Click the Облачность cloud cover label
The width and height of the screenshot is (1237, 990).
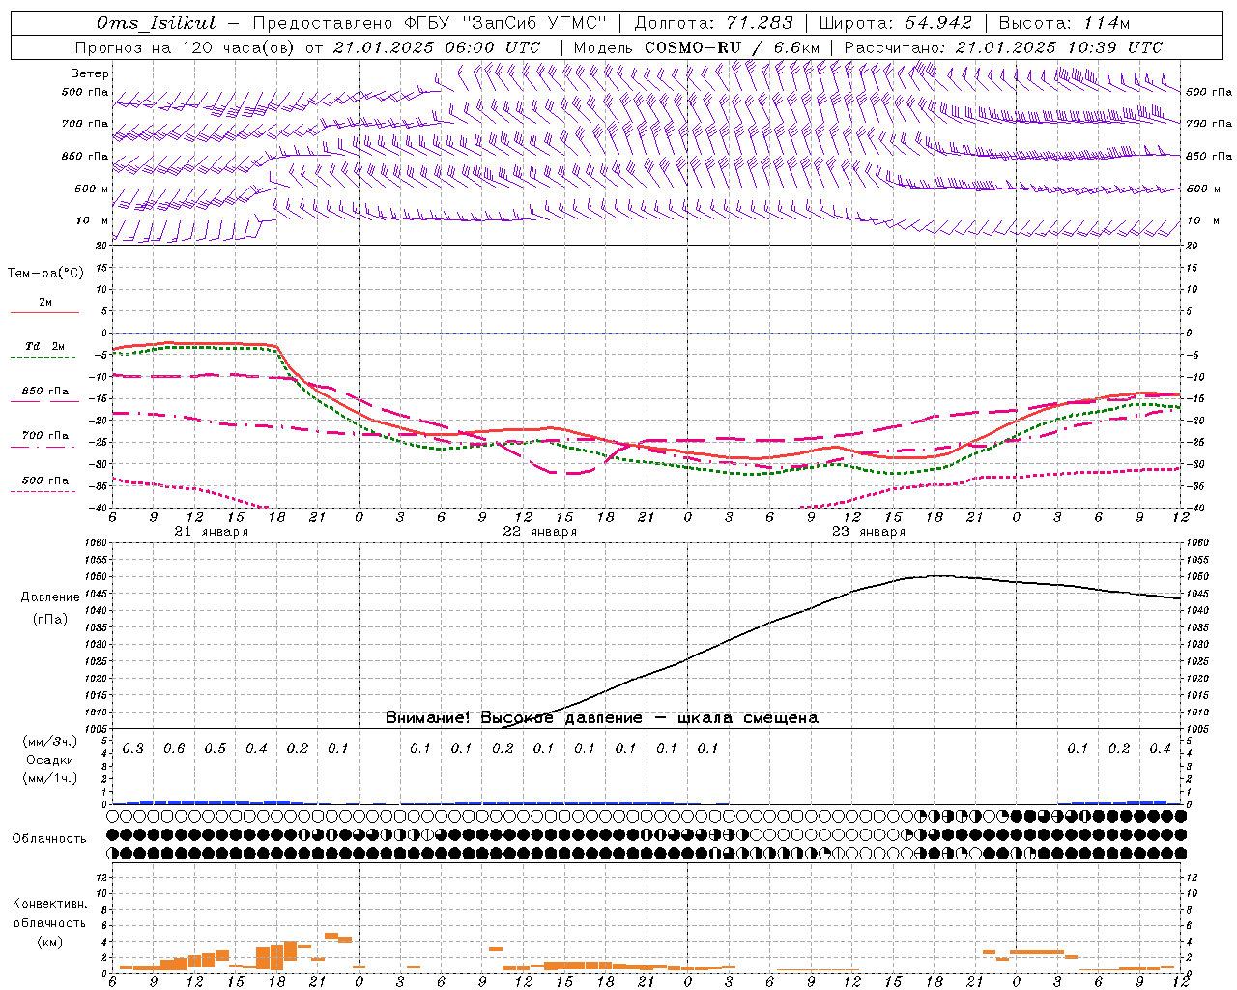(x=49, y=838)
